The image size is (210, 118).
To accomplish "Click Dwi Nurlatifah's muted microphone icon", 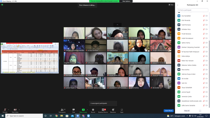I will point(204,16).
